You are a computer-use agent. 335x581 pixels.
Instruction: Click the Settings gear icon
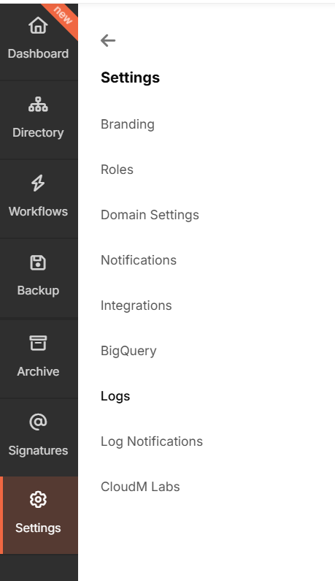tap(38, 499)
